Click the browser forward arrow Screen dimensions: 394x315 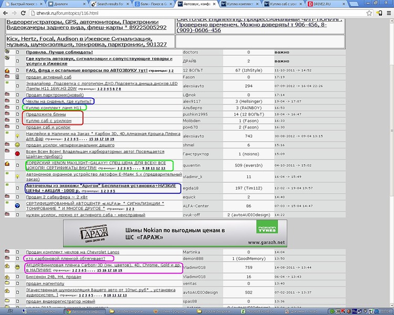tap(14, 13)
